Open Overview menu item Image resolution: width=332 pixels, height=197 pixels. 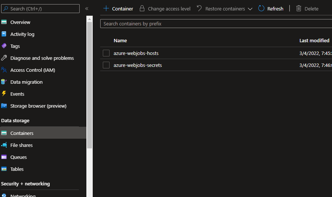(20, 22)
